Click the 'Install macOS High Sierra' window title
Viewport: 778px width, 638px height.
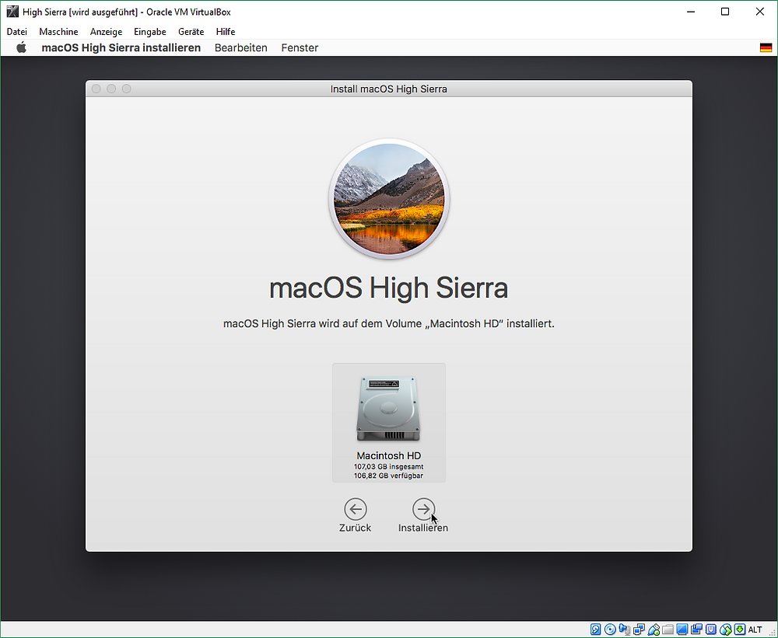(x=389, y=89)
